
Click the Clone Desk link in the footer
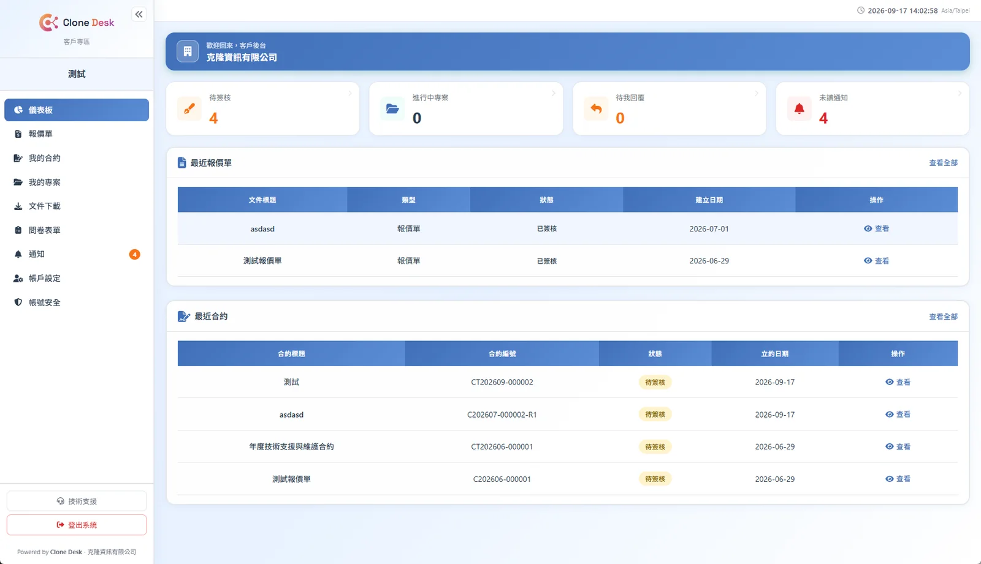coord(66,552)
